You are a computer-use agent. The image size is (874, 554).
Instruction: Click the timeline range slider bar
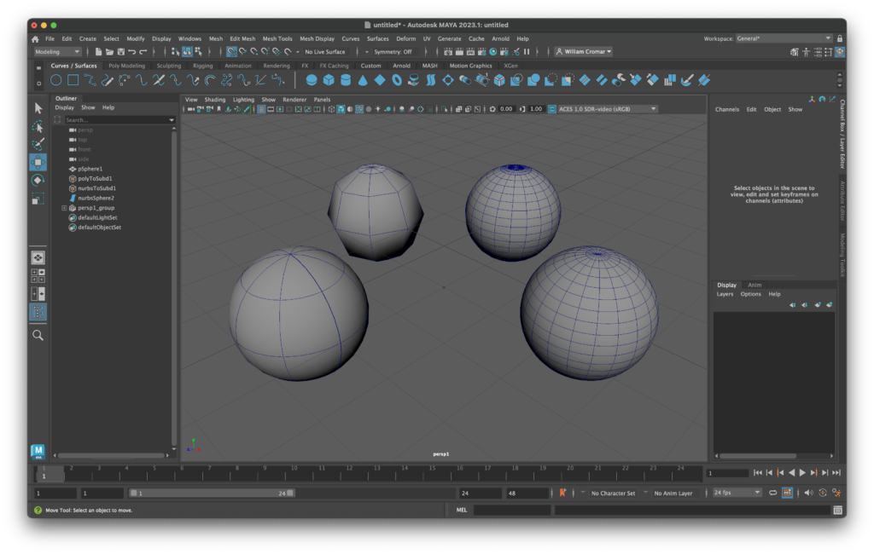[x=211, y=493]
